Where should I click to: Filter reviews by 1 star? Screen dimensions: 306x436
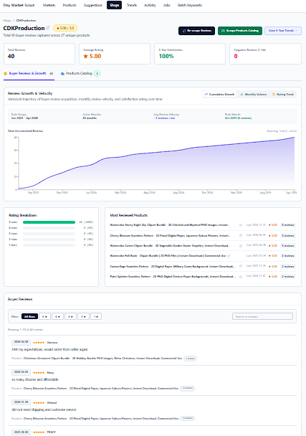point(96,316)
